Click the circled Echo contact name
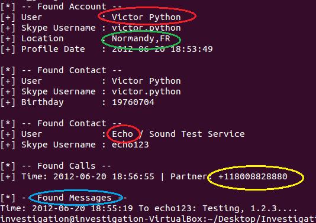 click(x=122, y=134)
